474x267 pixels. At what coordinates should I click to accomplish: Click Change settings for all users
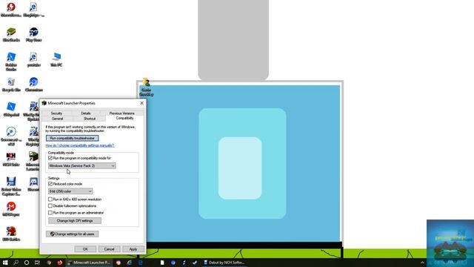73,234
